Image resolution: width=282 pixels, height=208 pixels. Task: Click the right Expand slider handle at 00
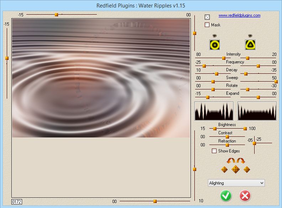(258, 97)
